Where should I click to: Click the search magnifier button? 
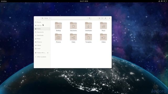(90, 18)
